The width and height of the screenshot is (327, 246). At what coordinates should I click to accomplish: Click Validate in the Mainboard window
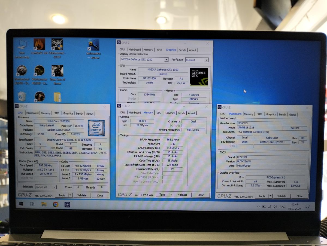tap(282, 196)
